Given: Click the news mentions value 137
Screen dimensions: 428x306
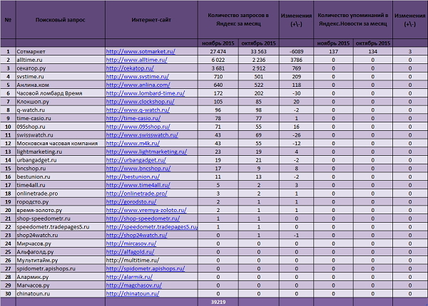Looking at the screenshot, I should click(x=333, y=51).
